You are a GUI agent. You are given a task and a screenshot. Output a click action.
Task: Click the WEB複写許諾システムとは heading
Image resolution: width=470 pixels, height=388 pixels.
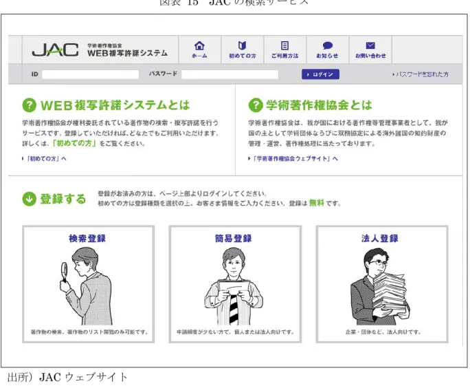[x=115, y=105]
